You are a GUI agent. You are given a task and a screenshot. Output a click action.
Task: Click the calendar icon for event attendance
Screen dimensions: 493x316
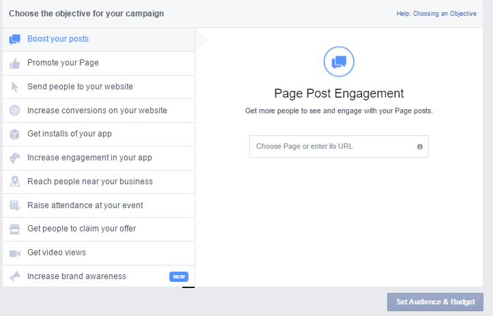coord(14,205)
